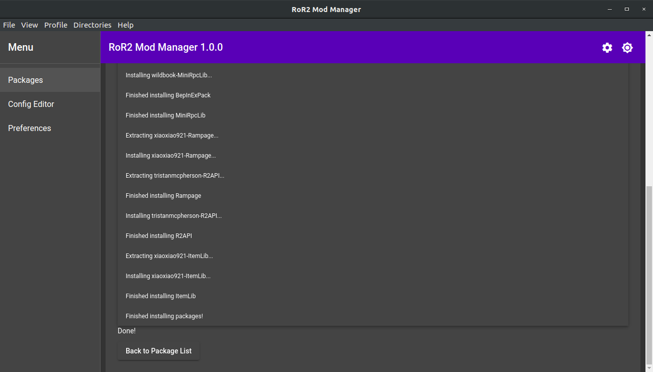Viewport: 653px width, 372px height.
Task: Open the View menu
Action: coord(30,25)
